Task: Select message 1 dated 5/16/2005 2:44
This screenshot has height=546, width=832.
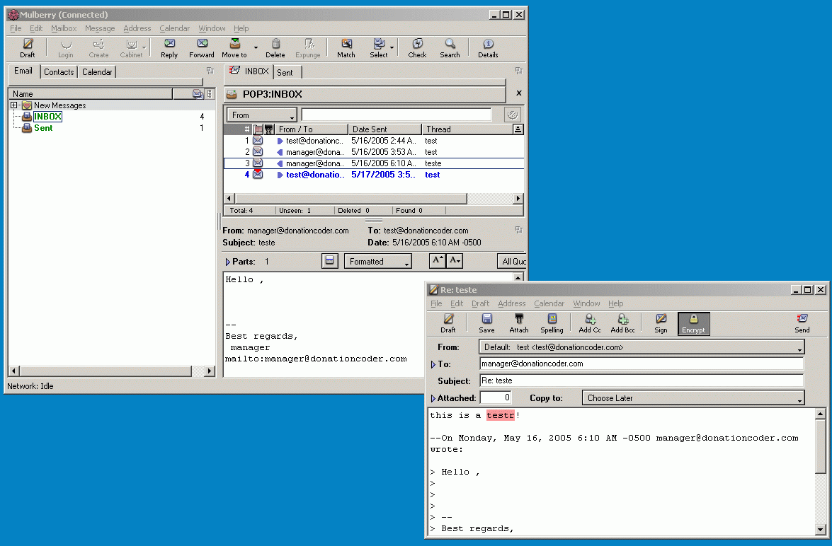Action: pos(374,141)
